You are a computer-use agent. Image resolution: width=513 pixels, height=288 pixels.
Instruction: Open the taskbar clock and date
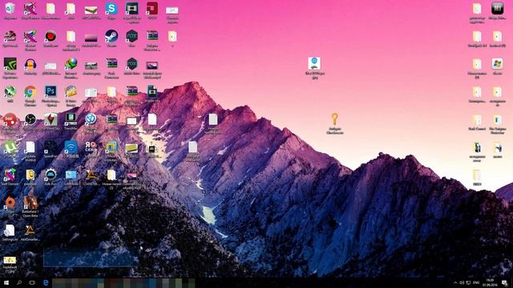point(490,282)
